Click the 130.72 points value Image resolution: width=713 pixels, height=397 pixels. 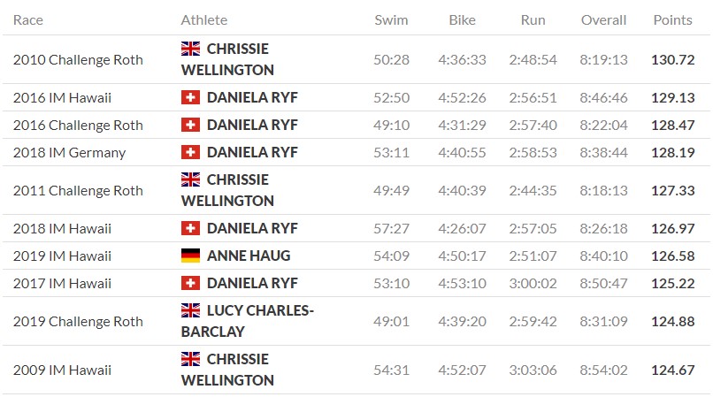(672, 59)
